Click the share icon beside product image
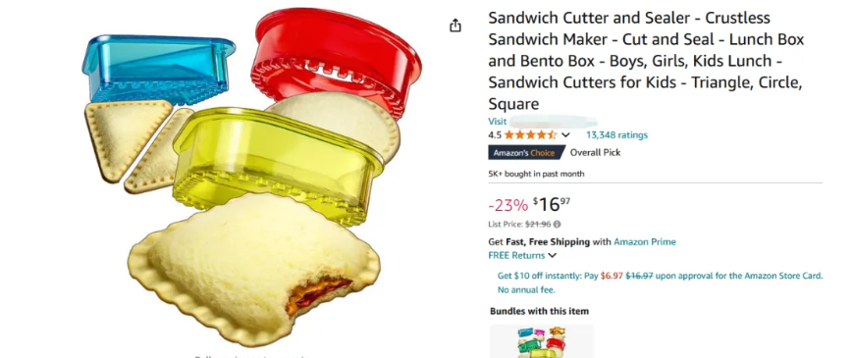 455,26
